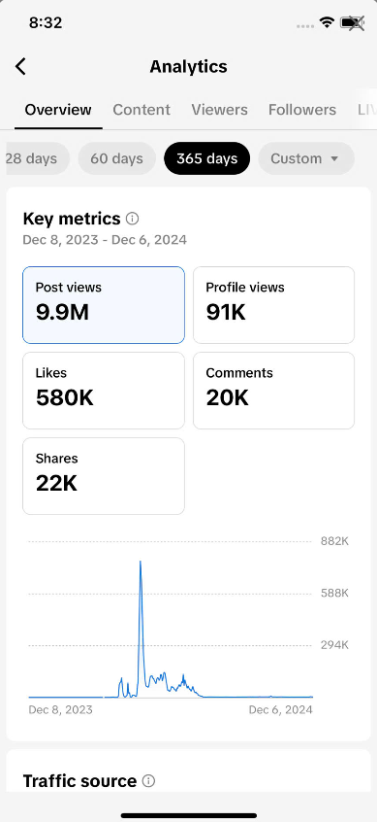
Task: Select the Comments metric card
Action: (x=274, y=391)
